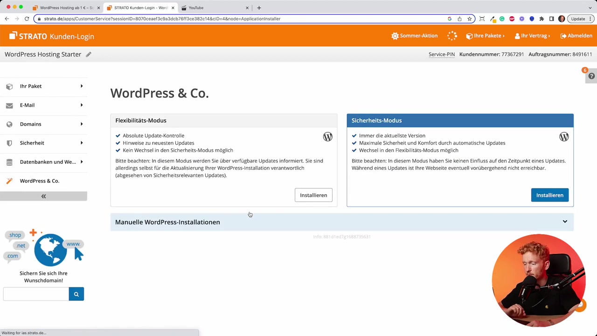Install WordPress in Flexibilitäts-Modus
This screenshot has height=336, width=597.
313,195
